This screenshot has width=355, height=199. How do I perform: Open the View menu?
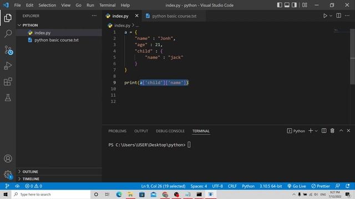tap(65, 5)
